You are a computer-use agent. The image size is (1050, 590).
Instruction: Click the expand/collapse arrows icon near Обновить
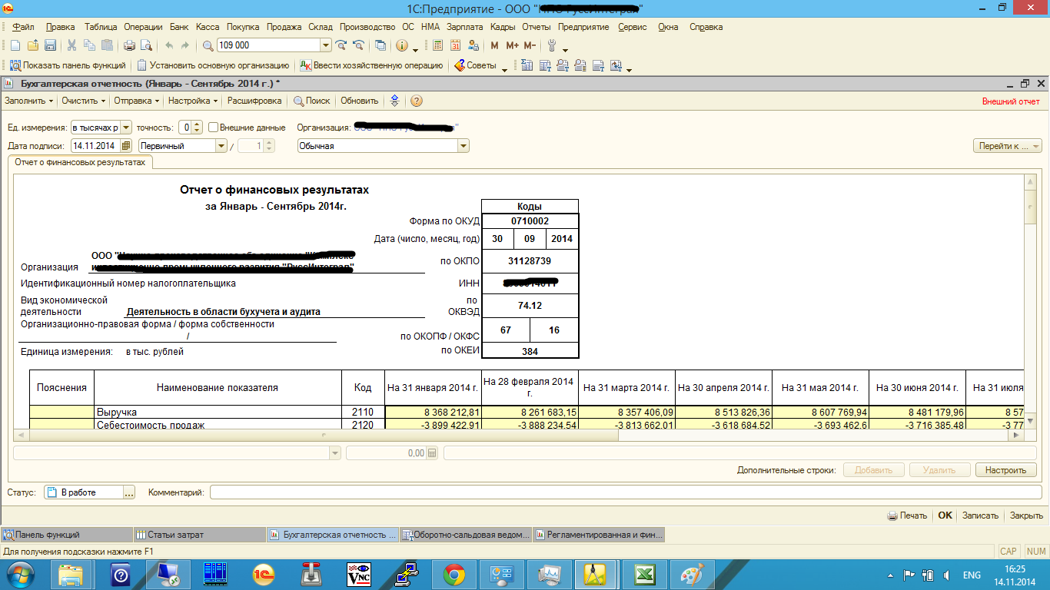(395, 101)
